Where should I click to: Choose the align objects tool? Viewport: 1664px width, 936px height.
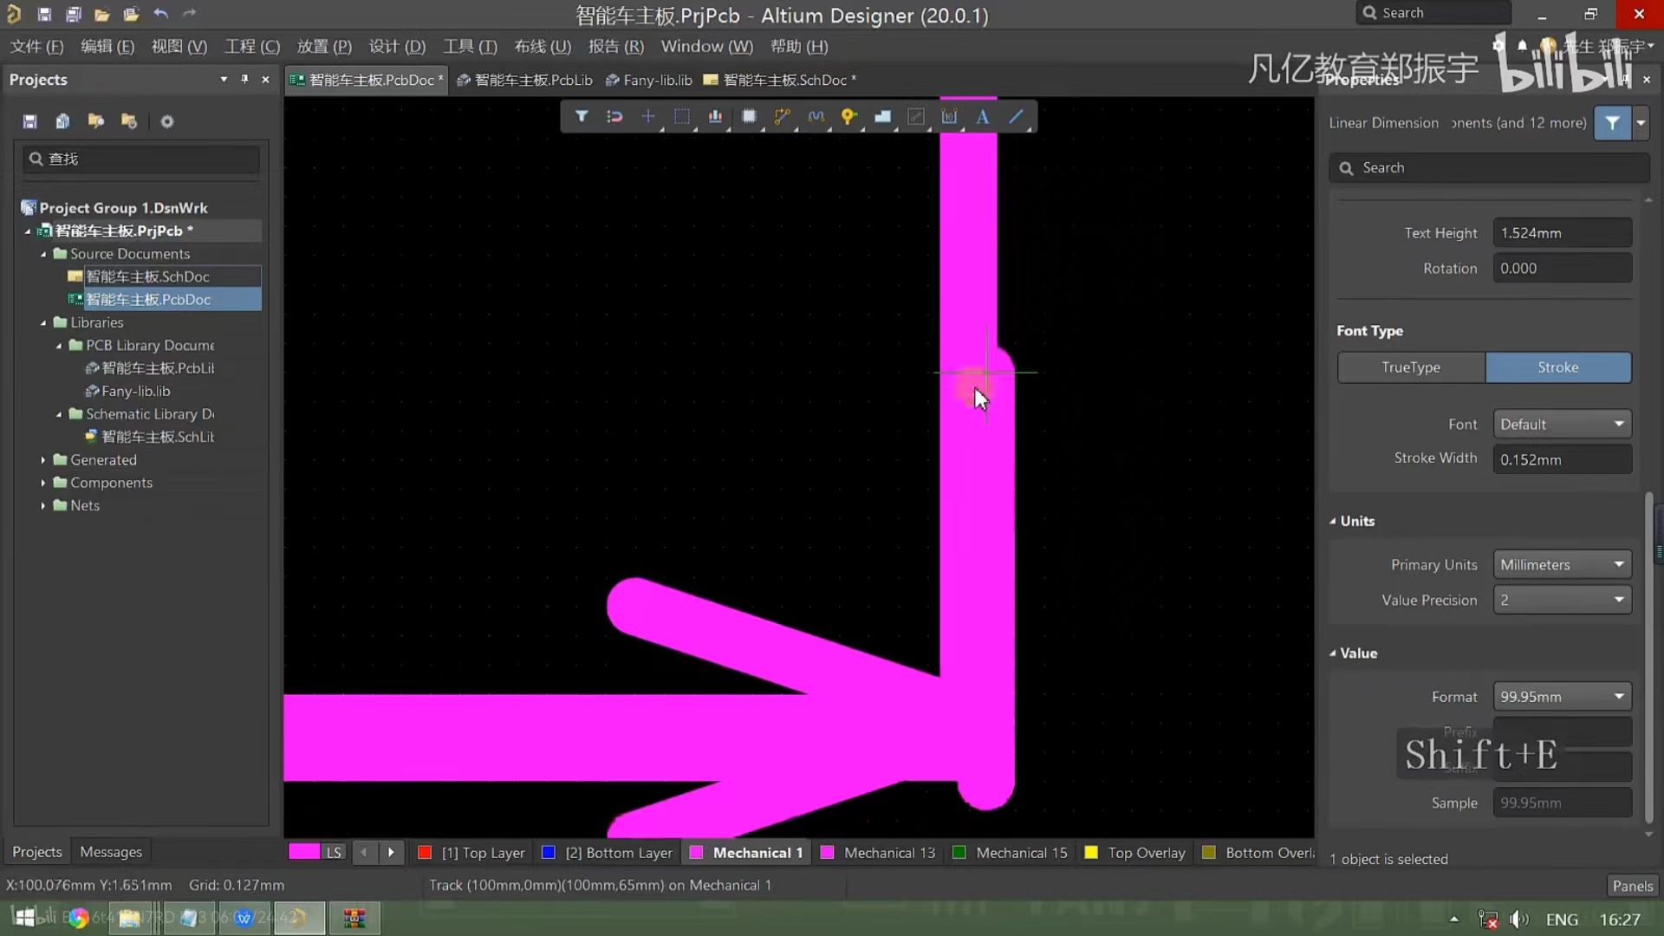point(715,116)
